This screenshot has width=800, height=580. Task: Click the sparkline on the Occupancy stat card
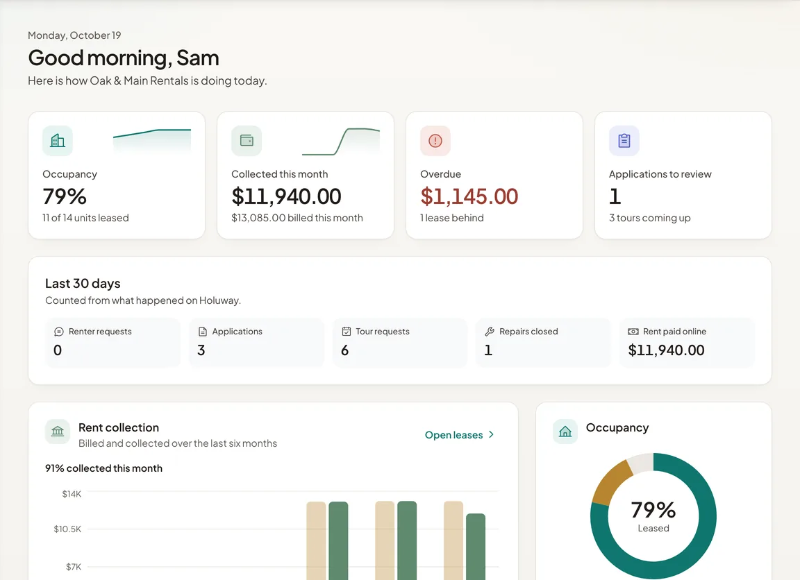(x=152, y=141)
